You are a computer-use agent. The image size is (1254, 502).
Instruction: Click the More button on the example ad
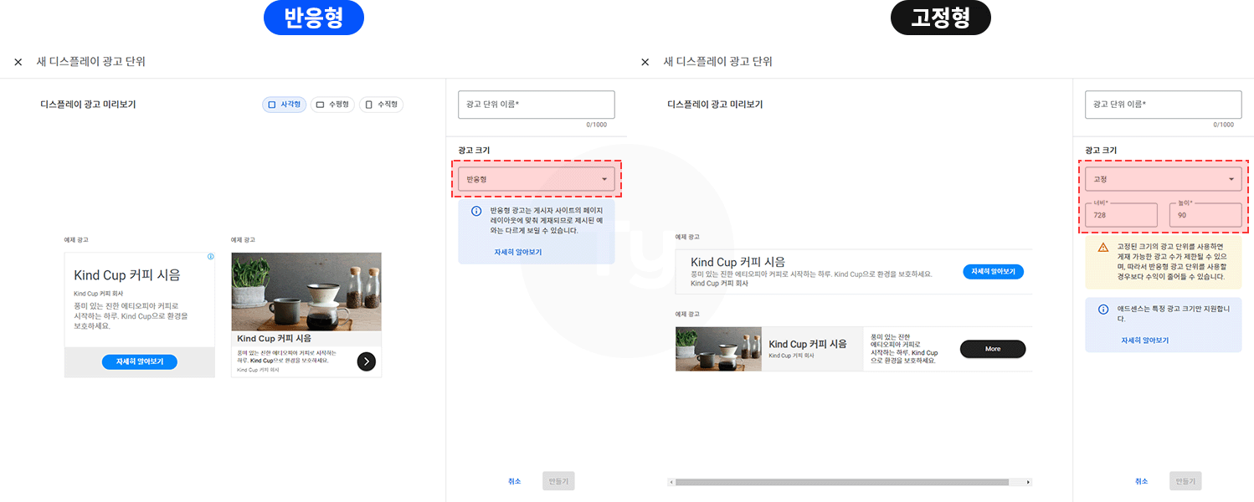click(x=992, y=349)
